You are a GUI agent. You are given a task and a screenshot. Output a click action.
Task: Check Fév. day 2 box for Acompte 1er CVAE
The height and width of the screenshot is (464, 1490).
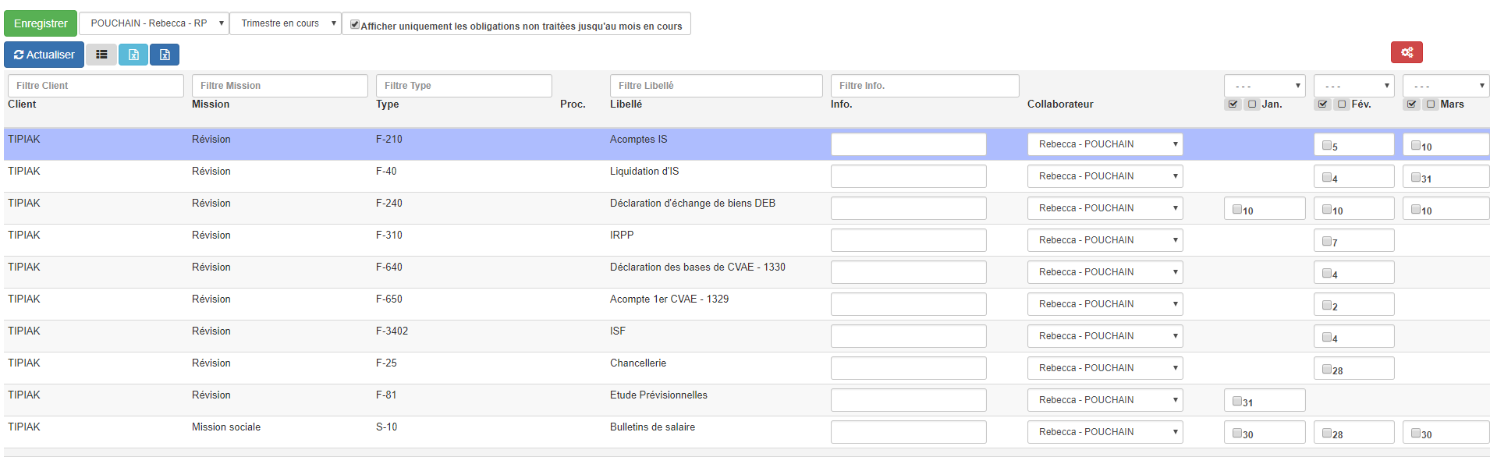click(x=1326, y=305)
